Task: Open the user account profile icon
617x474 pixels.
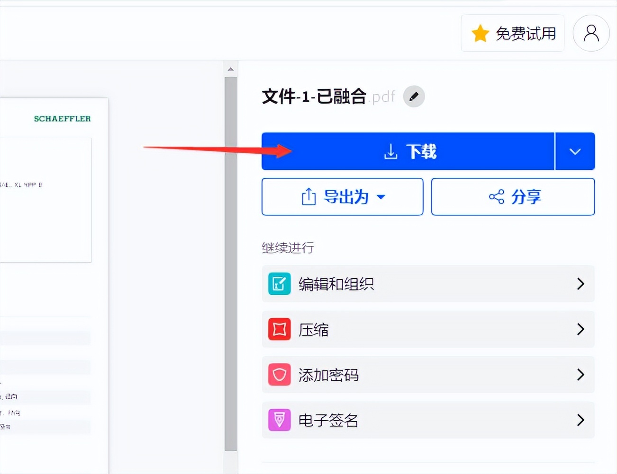Action: pos(591,33)
